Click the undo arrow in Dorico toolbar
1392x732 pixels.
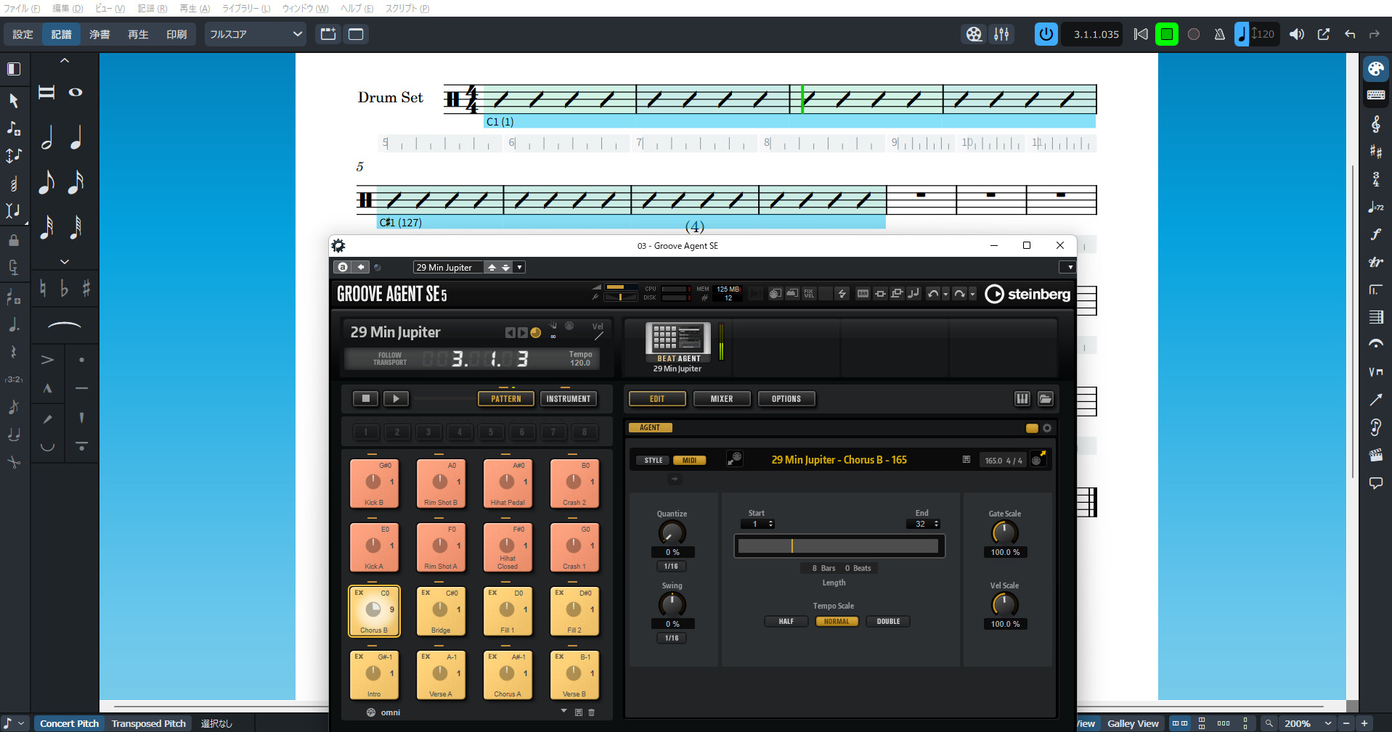coord(1350,34)
